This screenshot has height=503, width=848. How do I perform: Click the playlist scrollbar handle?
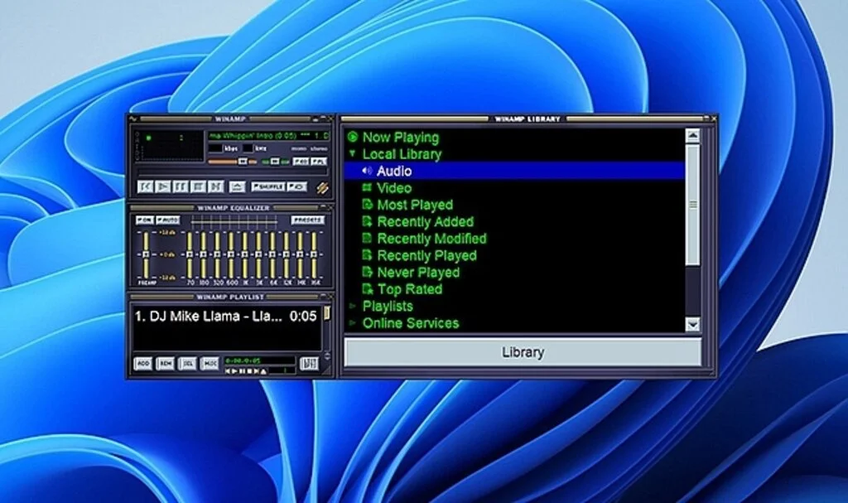[326, 313]
